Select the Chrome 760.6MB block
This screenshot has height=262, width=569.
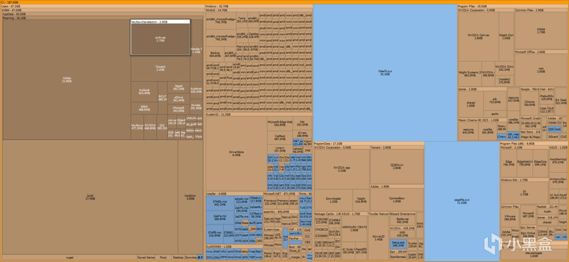(x=529, y=104)
